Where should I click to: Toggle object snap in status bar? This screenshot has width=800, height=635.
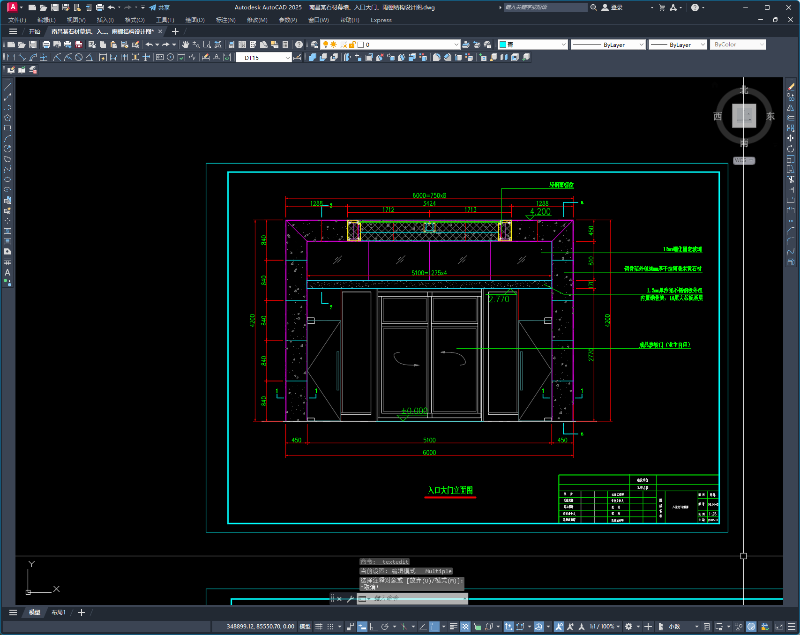point(435,627)
